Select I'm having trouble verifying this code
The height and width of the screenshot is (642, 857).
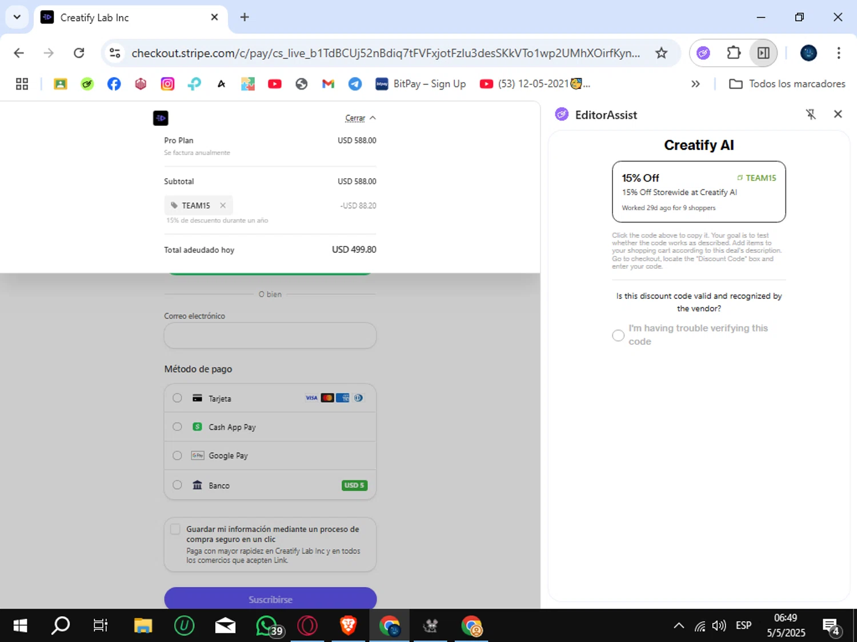618,335
